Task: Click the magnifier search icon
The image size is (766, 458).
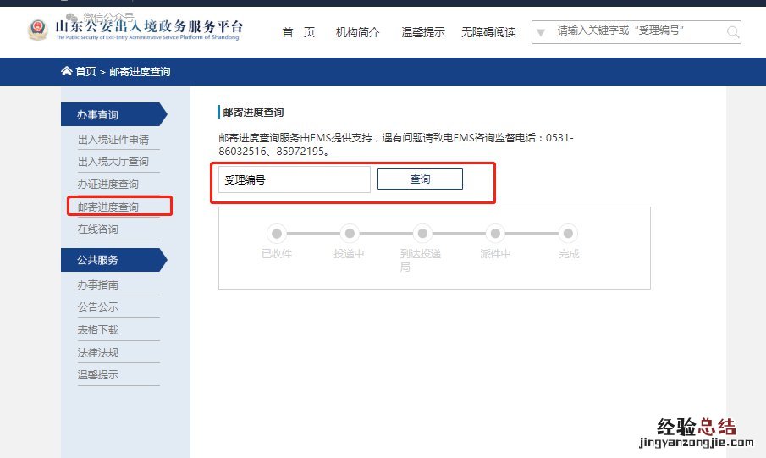Action: pyautogui.click(x=732, y=32)
